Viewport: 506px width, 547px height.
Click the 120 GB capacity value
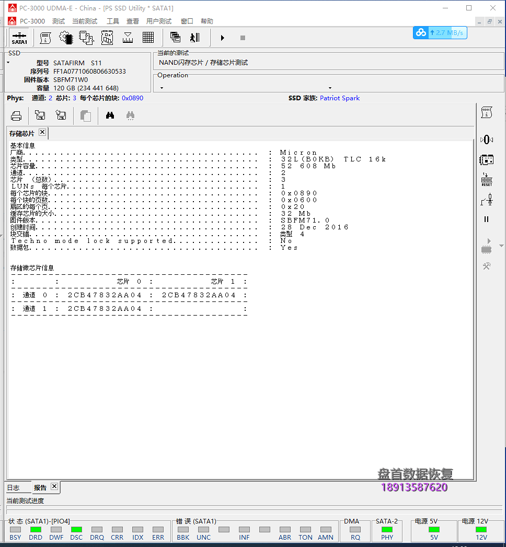pos(86,88)
